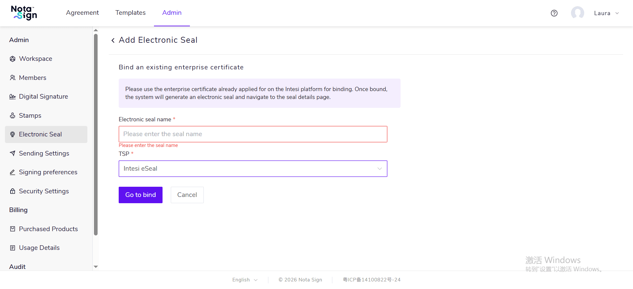The image size is (633, 289).
Task: Click the user avatar icon
Action: pos(578,13)
